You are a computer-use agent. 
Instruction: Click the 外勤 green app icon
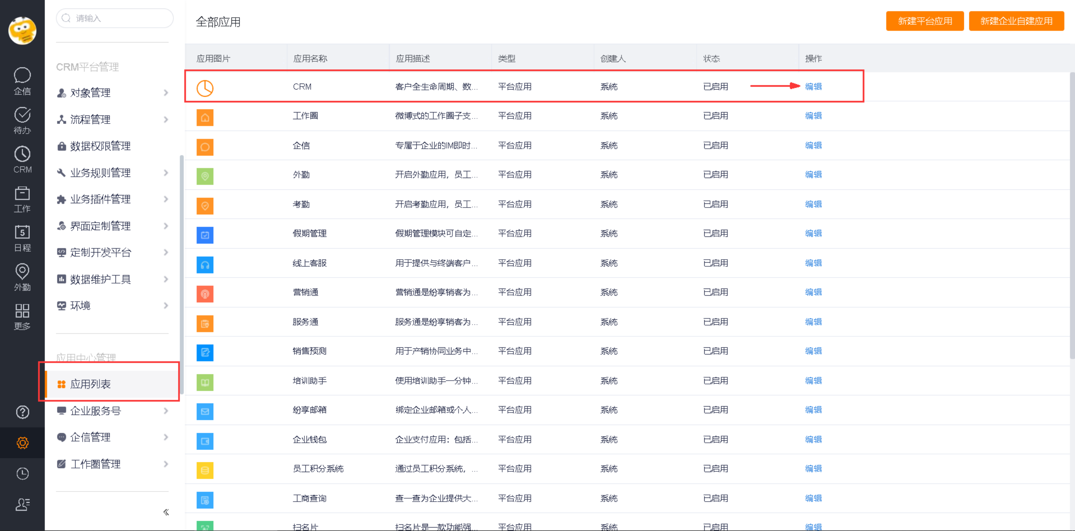(x=205, y=176)
